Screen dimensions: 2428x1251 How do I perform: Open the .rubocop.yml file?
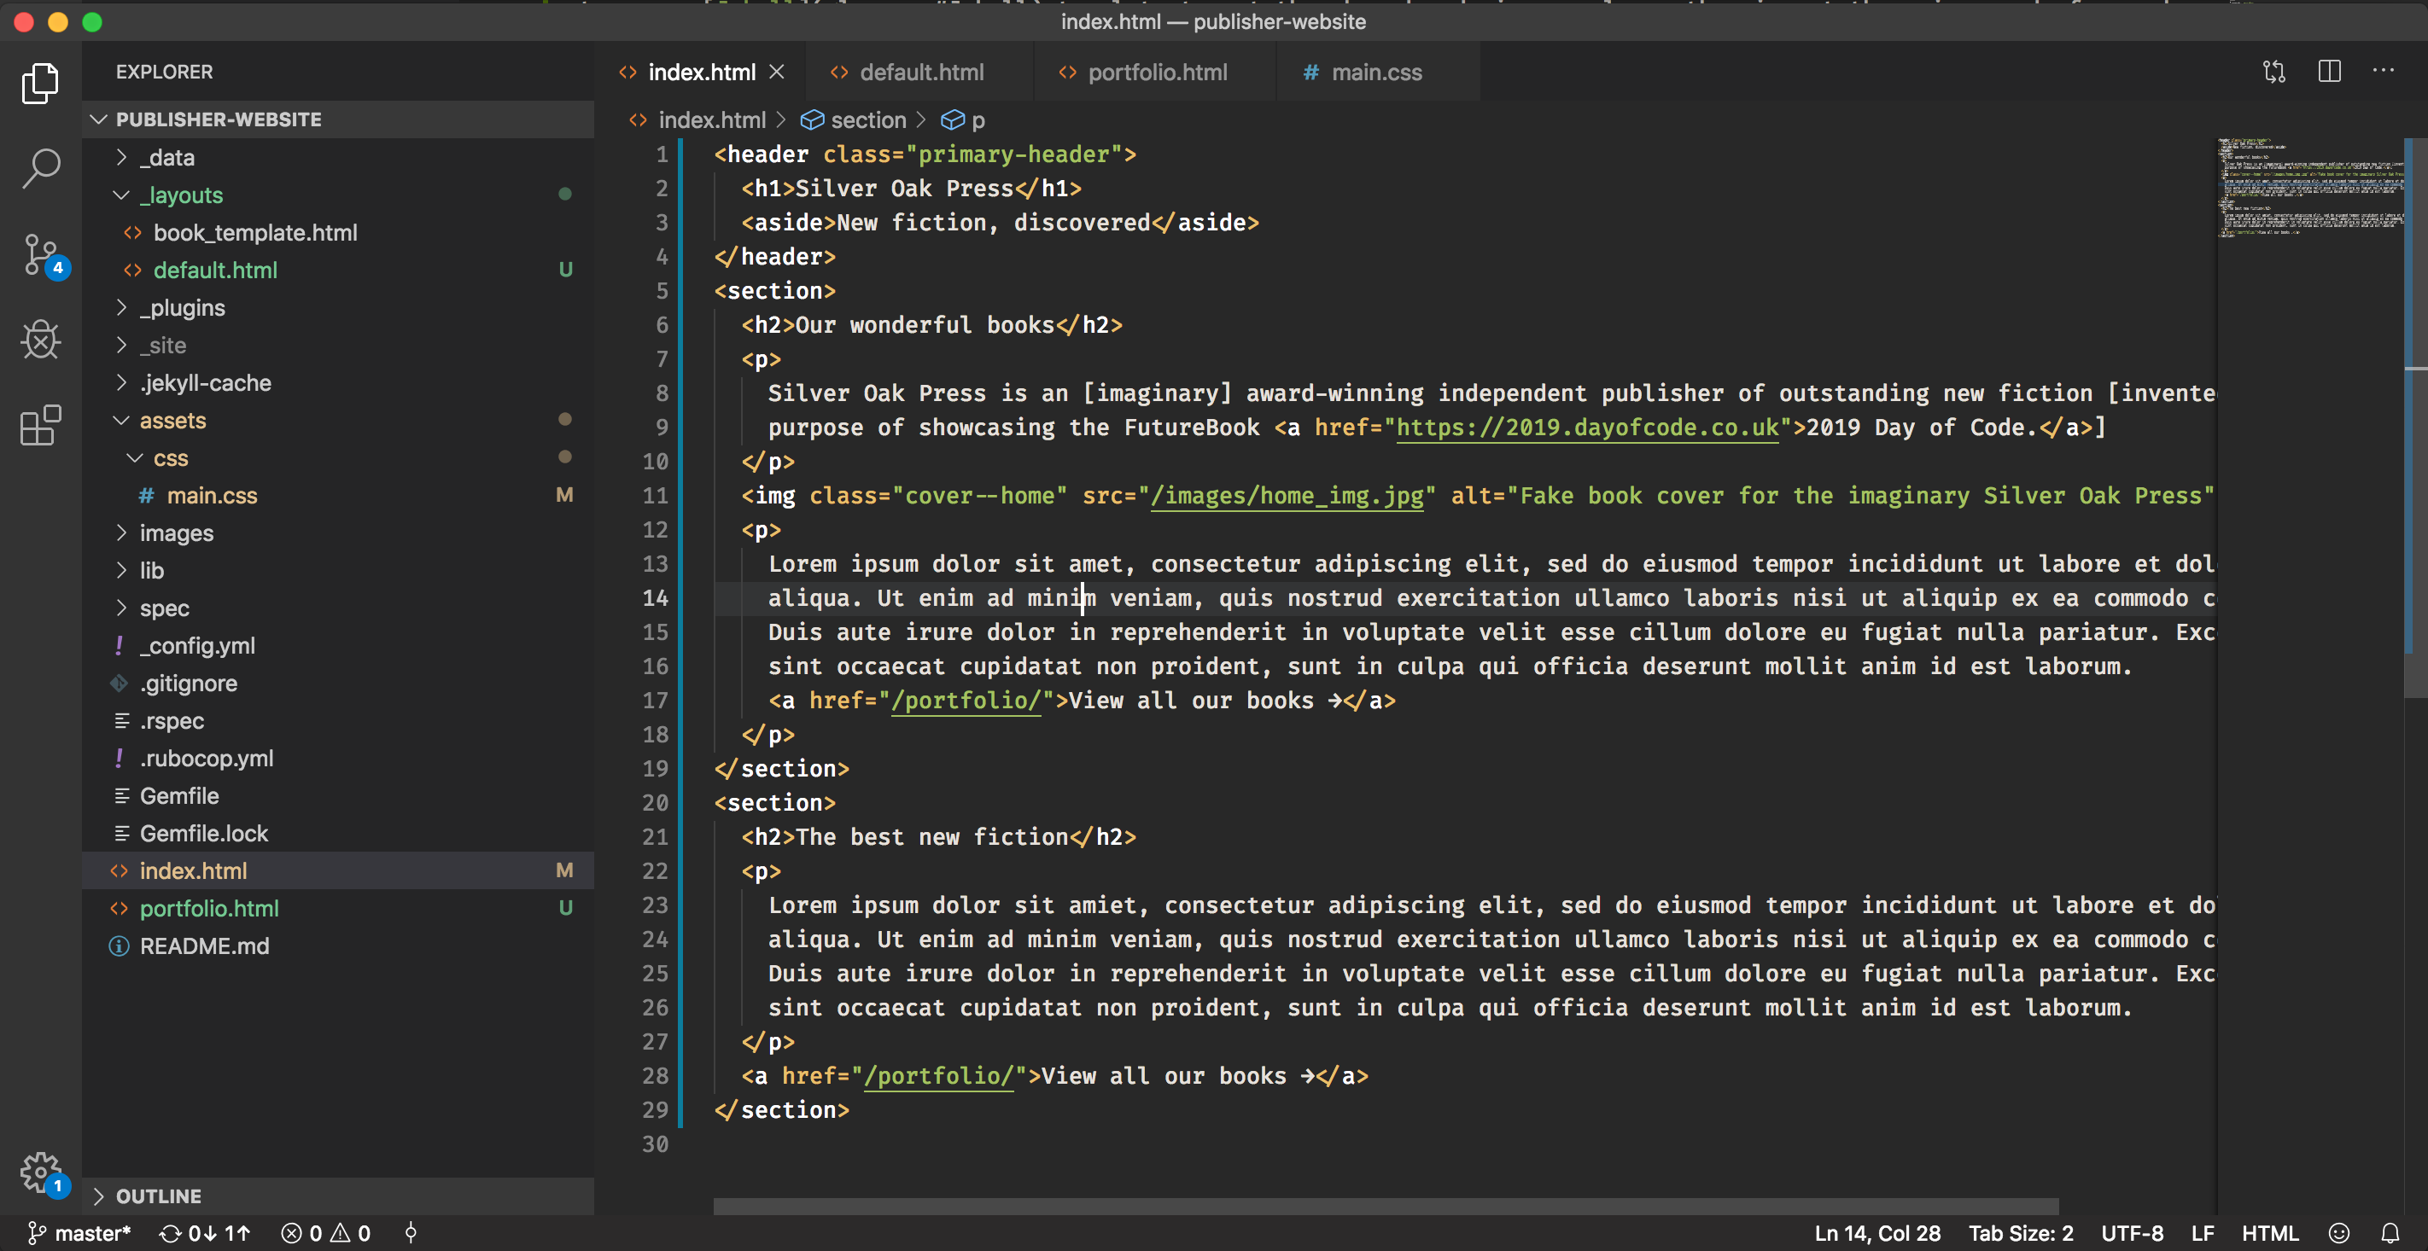click(338, 759)
